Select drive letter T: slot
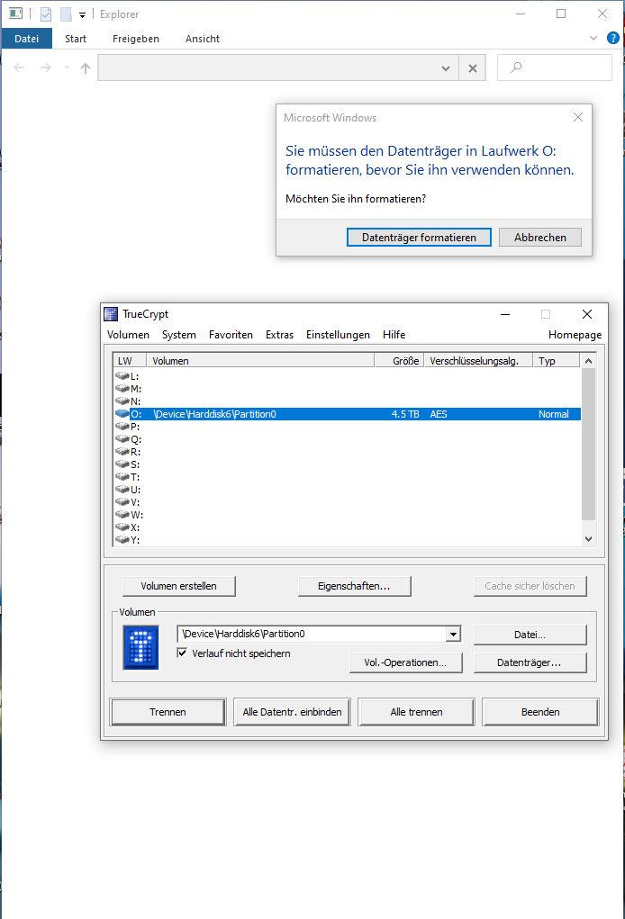Viewport: 625px width, 919px height. tap(347, 477)
